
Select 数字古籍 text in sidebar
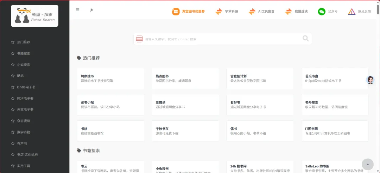click(x=24, y=132)
